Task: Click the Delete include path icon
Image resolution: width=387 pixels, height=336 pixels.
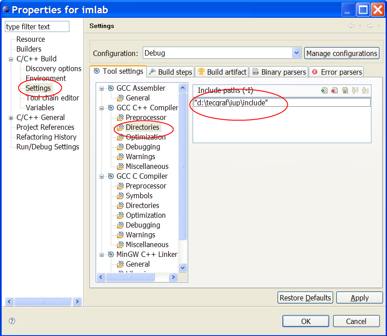Action: tap(335, 91)
